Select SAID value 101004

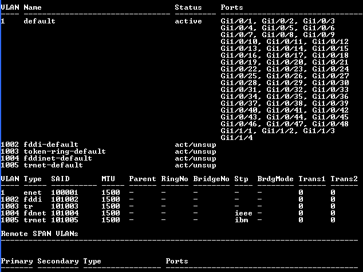(x=65, y=213)
